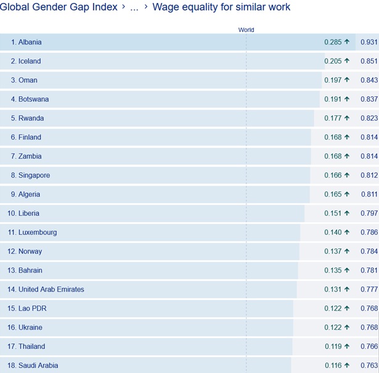Click the up arrow in Rwanda's row
The image size is (379, 373).
(347, 118)
